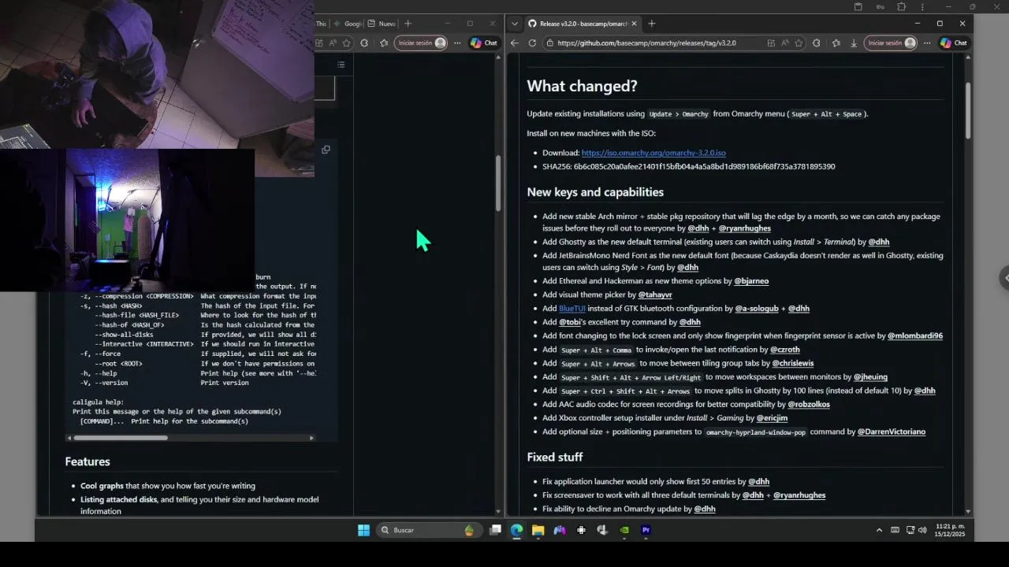Click the SHA256 checksum text
Image resolution: width=1009 pixels, height=567 pixels.
[x=689, y=167]
